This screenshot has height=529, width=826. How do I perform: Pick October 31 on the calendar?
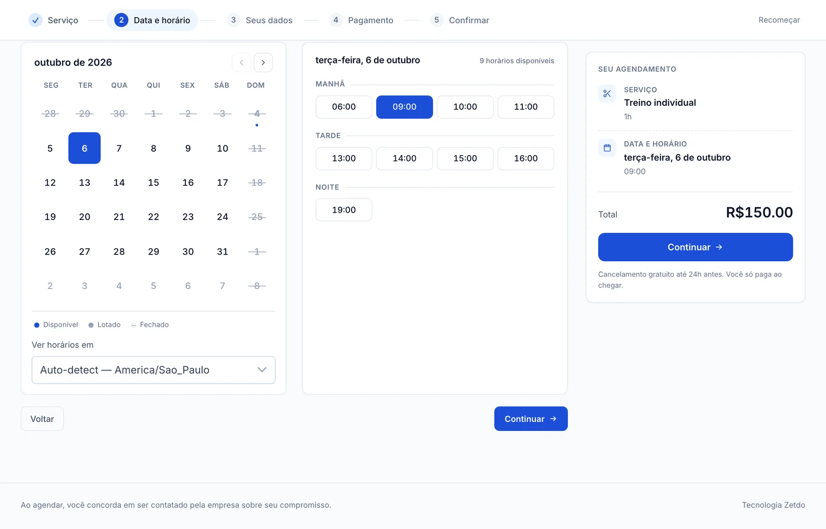click(223, 251)
